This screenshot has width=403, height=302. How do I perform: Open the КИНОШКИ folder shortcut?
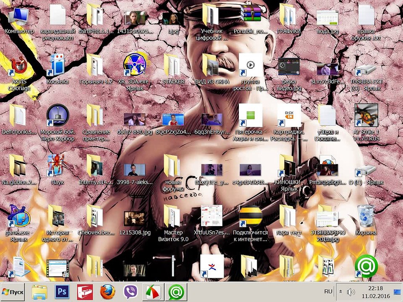click(x=289, y=166)
